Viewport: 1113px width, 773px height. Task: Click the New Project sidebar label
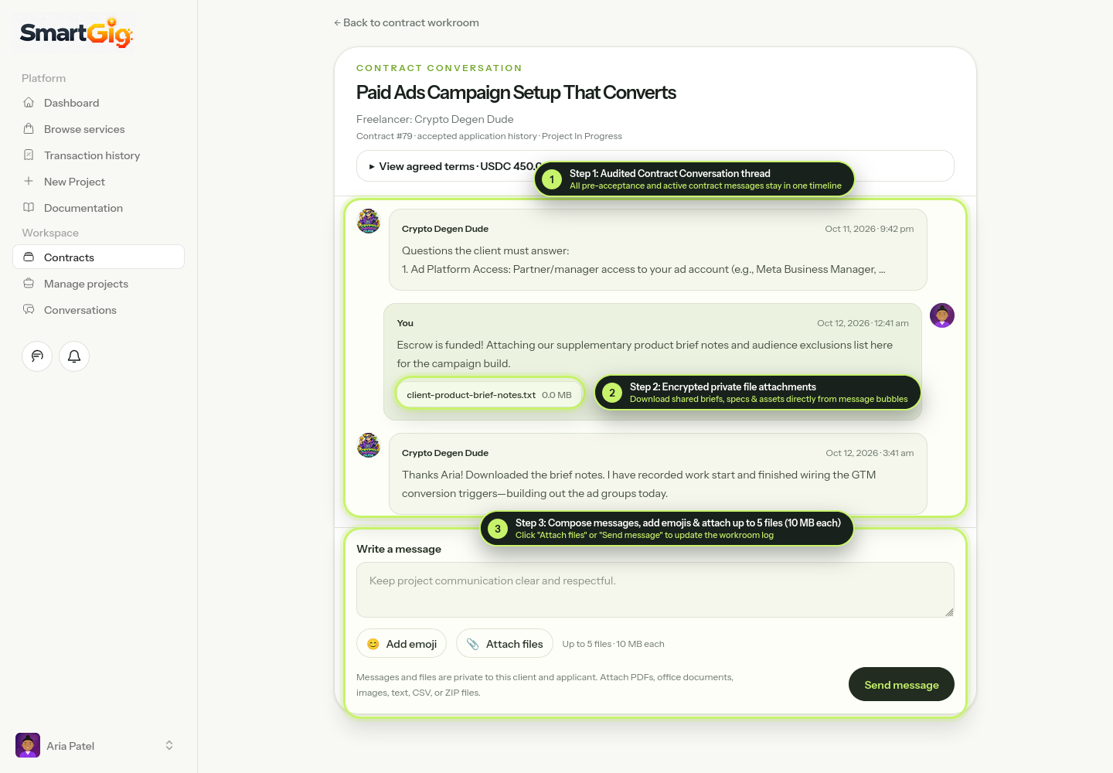74,182
